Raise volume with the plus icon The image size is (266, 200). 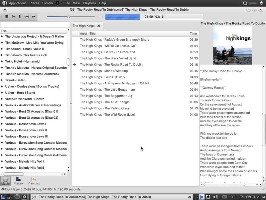pyautogui.click(x=99, y=17)
